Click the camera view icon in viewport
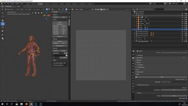 pyautogui.click(x=36, y=13)
